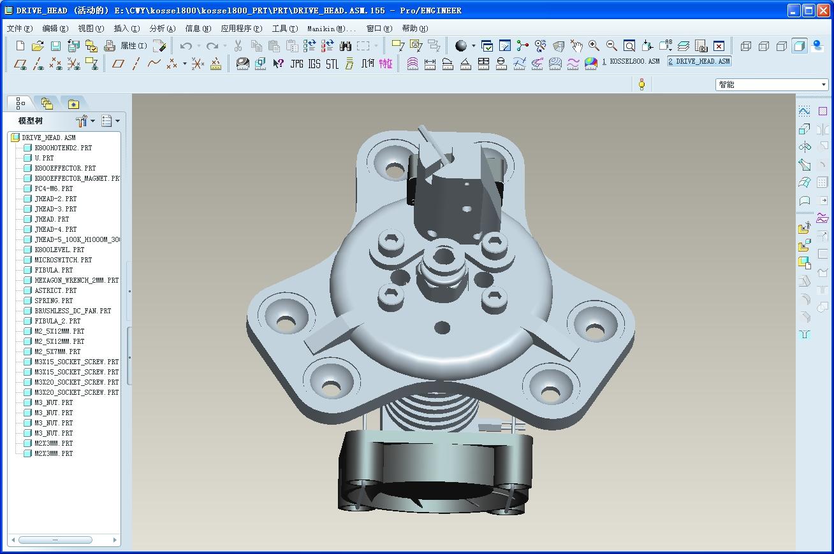Export as IGS toolbar icon
Image resolution: width=834 pixels, height=554 pixels.
(x=314, y=64)
